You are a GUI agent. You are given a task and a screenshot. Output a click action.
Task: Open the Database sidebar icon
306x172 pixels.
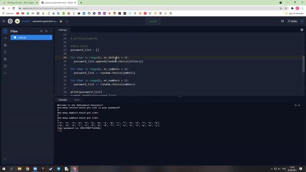[x=5, y=66]
